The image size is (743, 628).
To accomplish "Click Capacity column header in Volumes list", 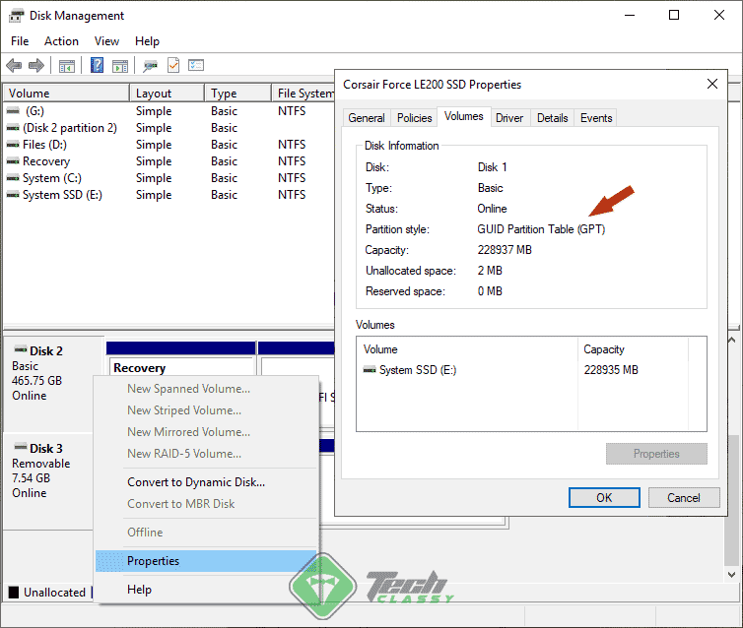I will (x=633, y=349).
